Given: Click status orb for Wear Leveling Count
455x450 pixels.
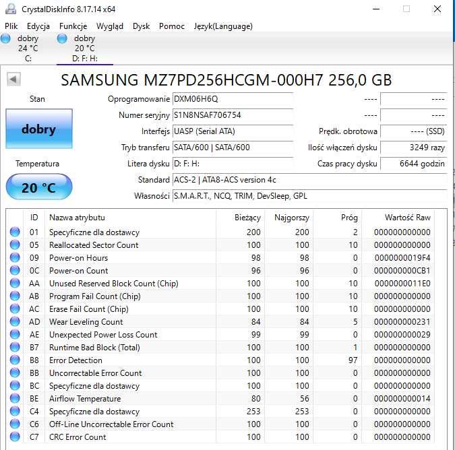Looking at the screenshot, I should 15,321.
